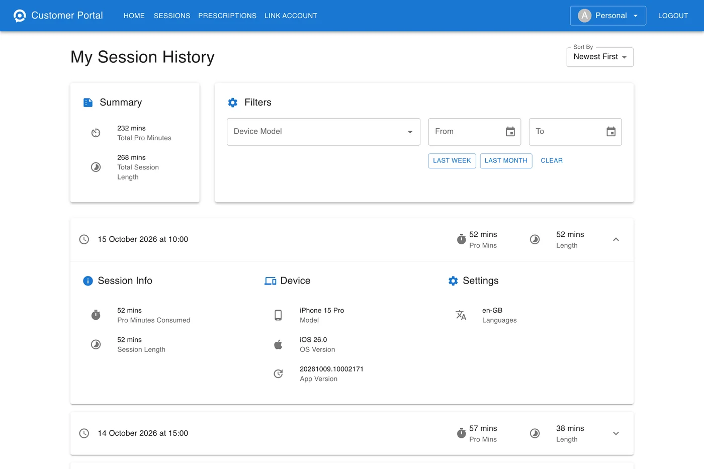The image size is (704, 469).
Task: Click the Total Pro Minutes timer icon
Action: pyautogui.click(x=96, y=133)
